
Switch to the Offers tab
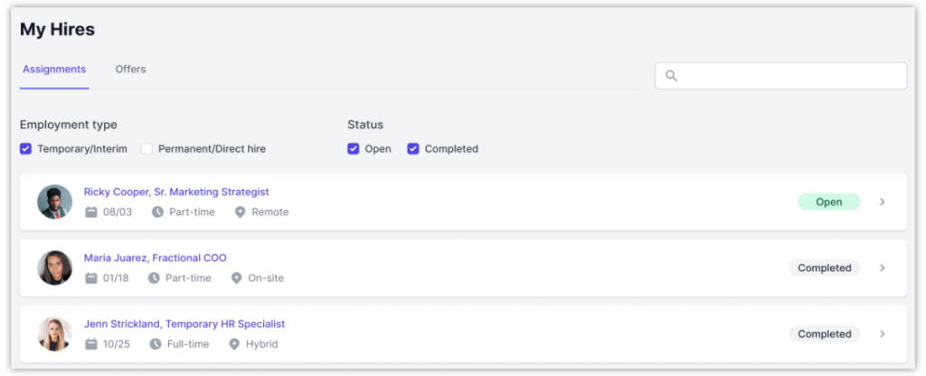click(x=130, y=70)
